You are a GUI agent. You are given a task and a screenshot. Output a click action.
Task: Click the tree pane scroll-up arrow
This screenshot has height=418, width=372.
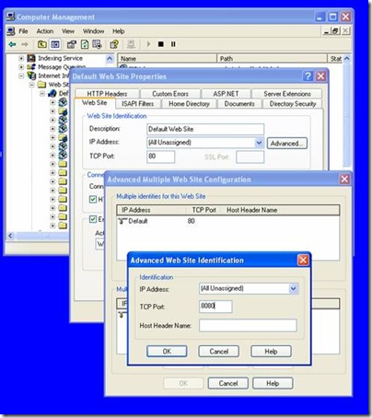coord(110,59)
